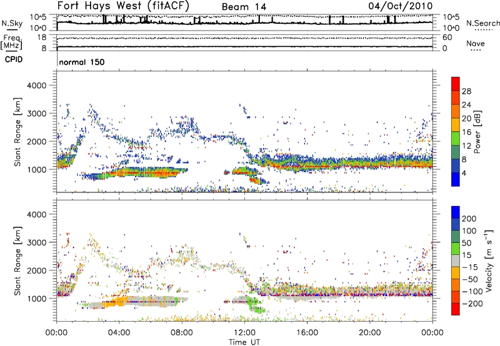500x346 pixels.
Task: Select the "16" label on the Power color bar
Action: [466, 132]
